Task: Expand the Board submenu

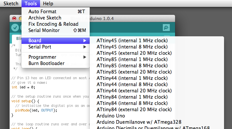Action: point(56,41)
